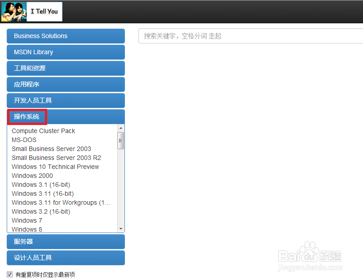The width and height of the screenshot is (363, 280).
Task: Select Compute Cluster Pack in the list
Action: (x=43, y=131)
